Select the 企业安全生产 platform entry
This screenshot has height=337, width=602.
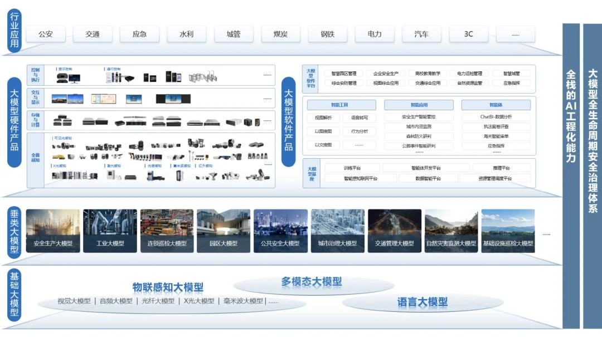(386, 74)
